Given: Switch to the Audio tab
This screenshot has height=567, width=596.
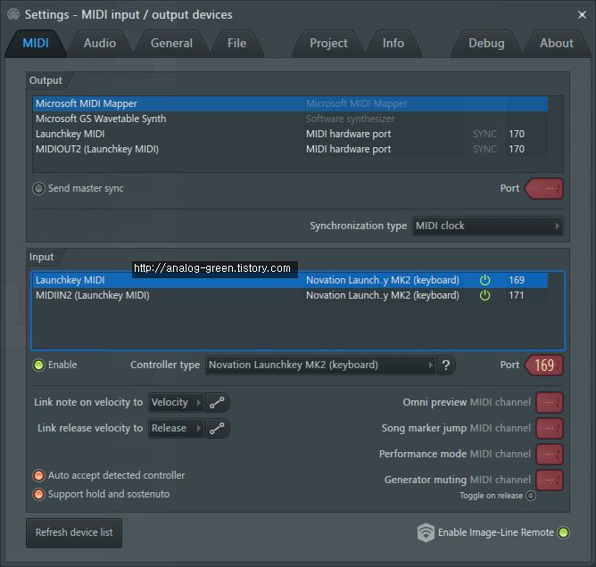Looking at the screenshot, I should point(100,44).
